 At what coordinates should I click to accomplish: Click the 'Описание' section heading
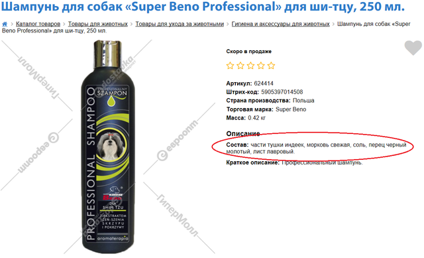click(243, 133)
